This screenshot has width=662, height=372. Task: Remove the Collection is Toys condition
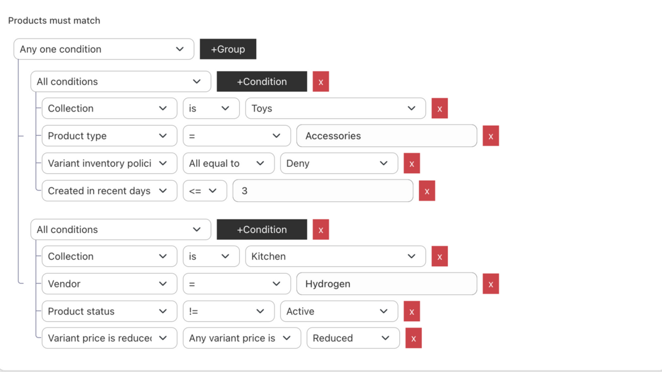click(439, 108)
